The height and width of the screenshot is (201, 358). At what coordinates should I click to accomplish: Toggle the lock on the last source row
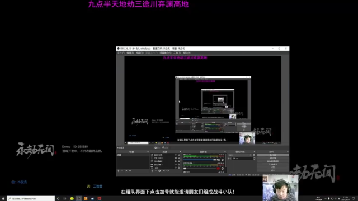coord(179,167)
